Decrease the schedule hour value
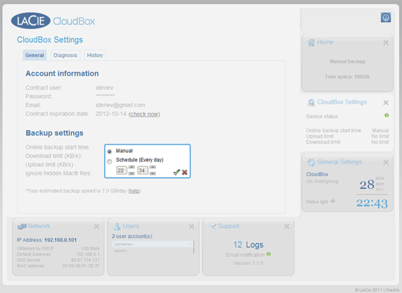This screenshot has height=293, width=402. pos(131,174)
